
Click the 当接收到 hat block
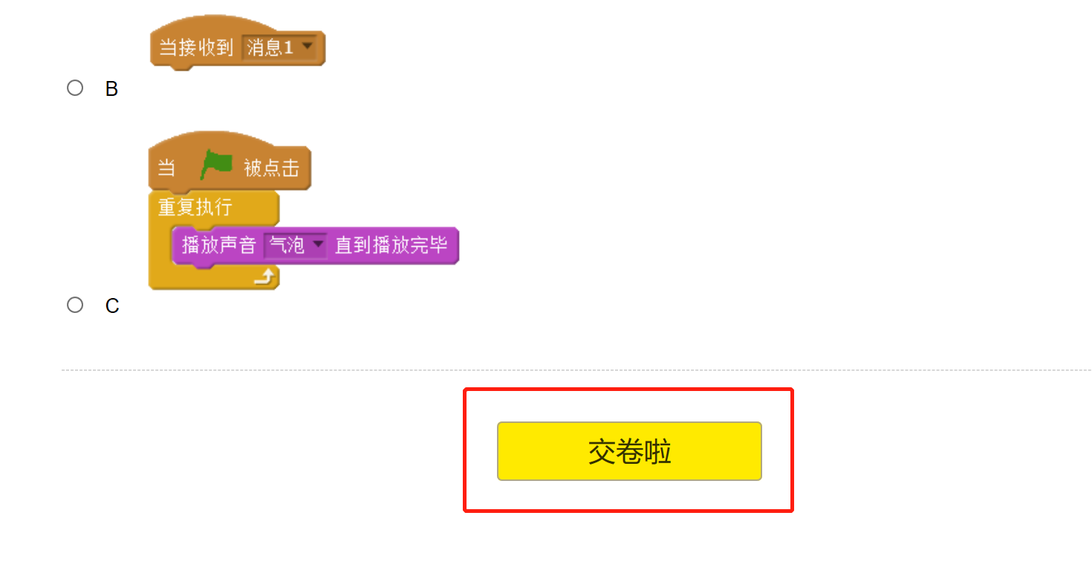pos(238,49)
